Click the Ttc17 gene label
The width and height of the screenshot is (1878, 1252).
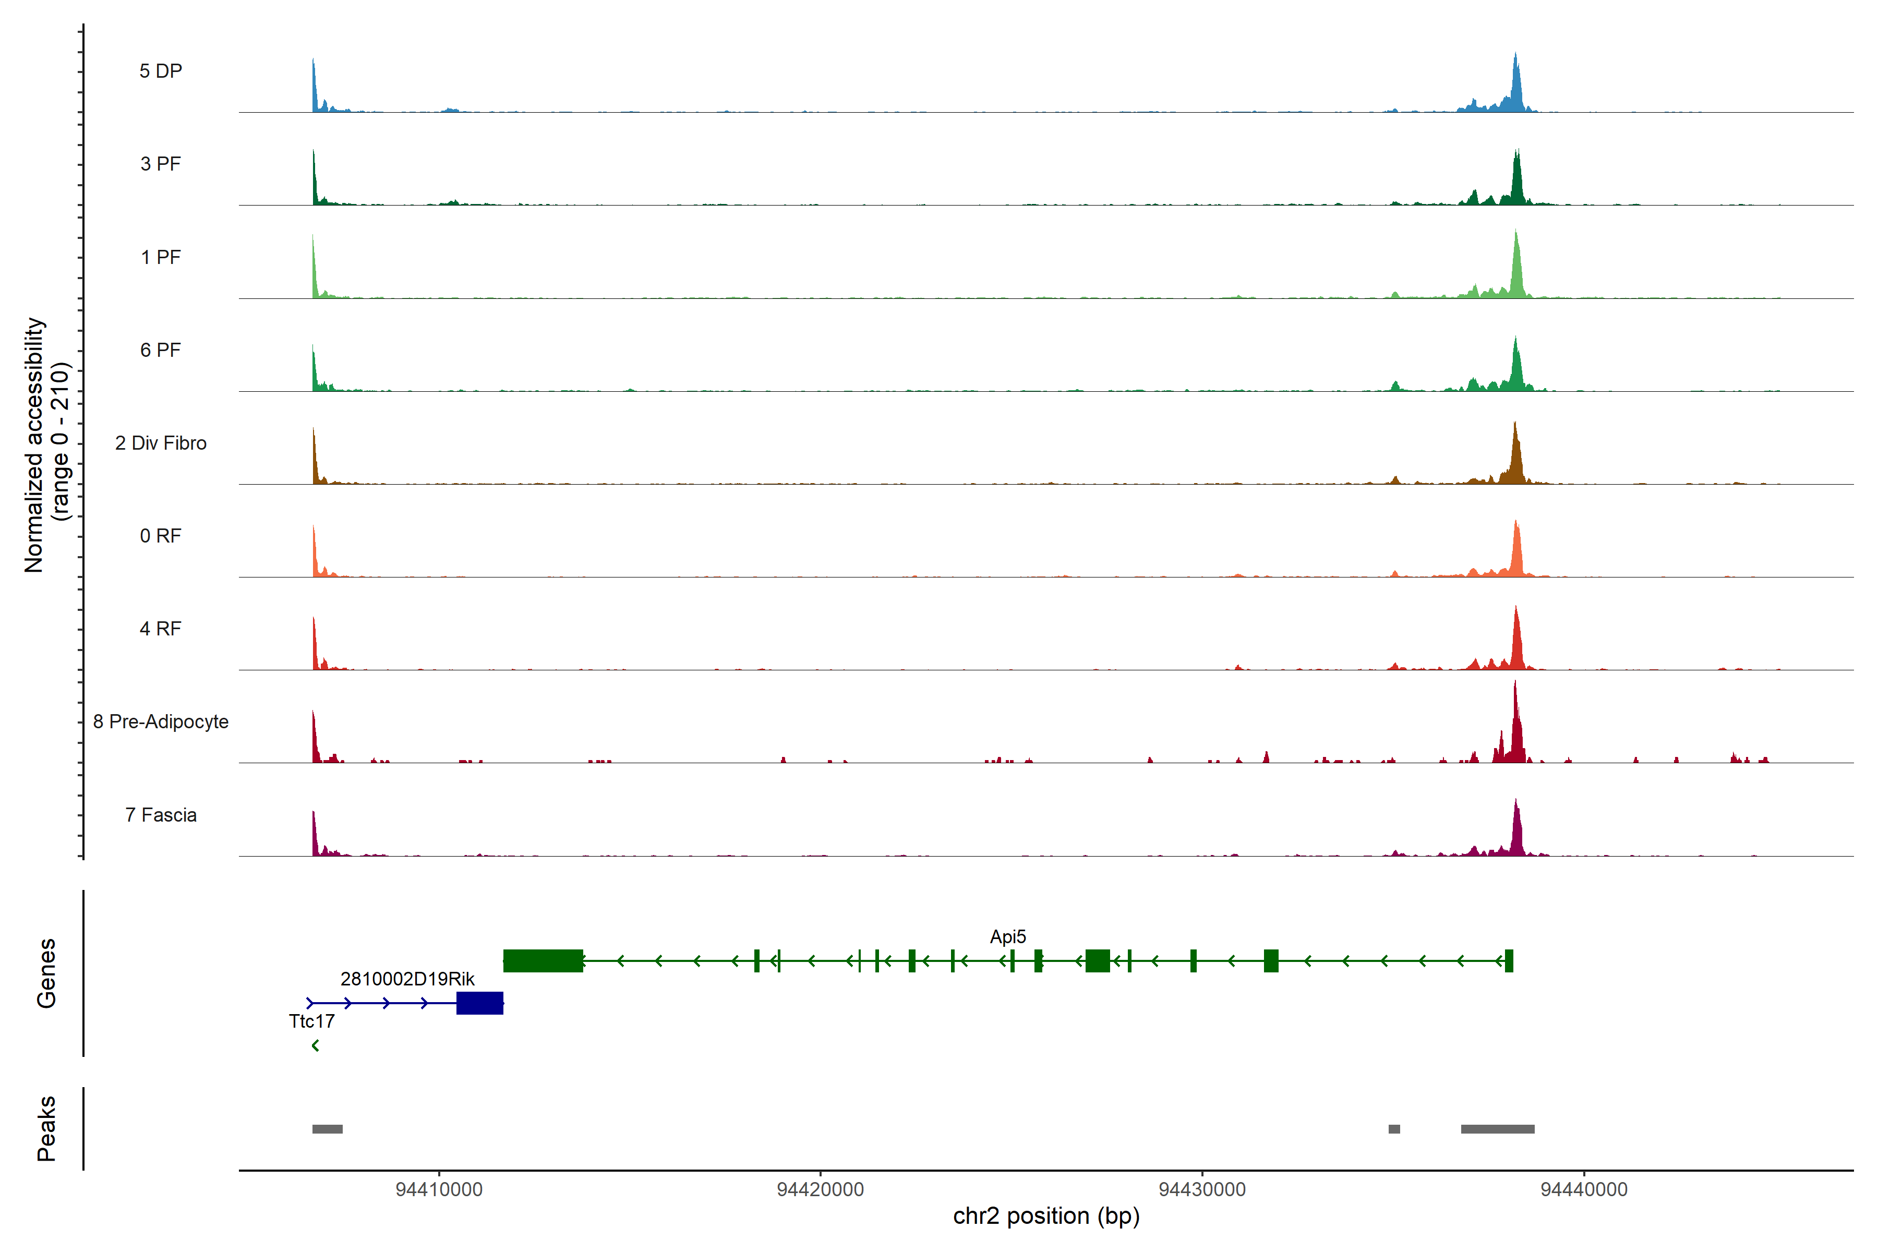(311, 1021)
